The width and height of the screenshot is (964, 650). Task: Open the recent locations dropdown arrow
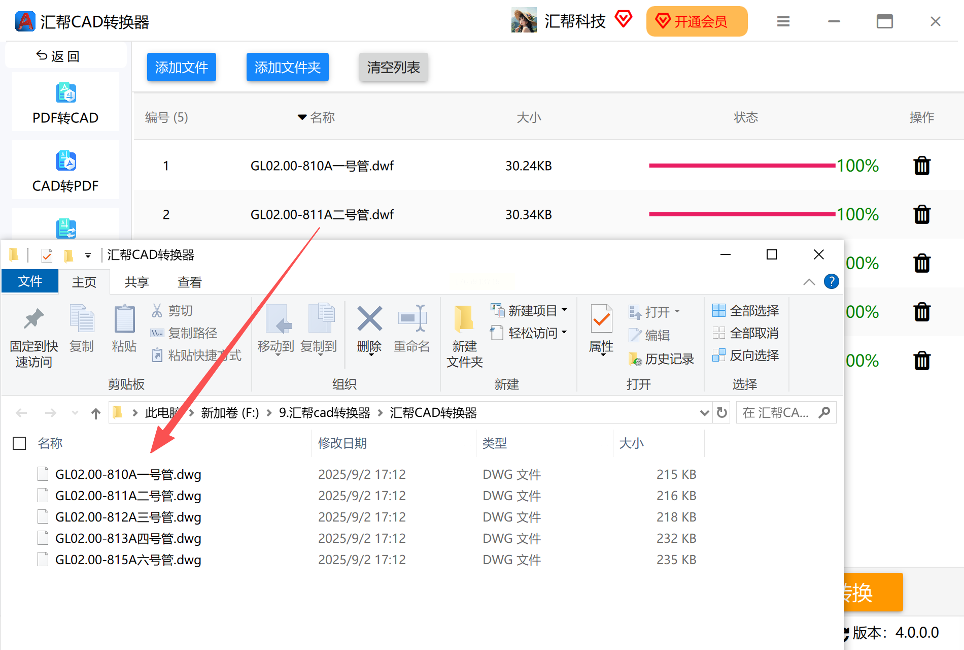point(75,413)
